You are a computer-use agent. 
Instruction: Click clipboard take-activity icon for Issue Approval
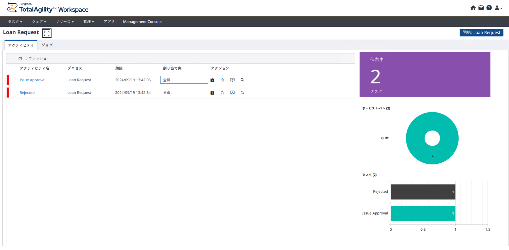pyautogui.click(x=212, y=80)
